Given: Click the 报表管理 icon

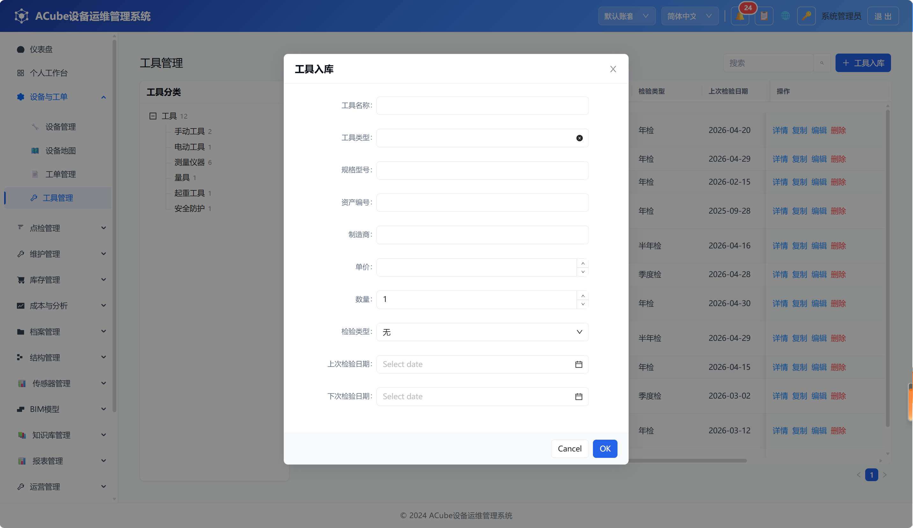Looking at the screenshot, I should point(22,461).
